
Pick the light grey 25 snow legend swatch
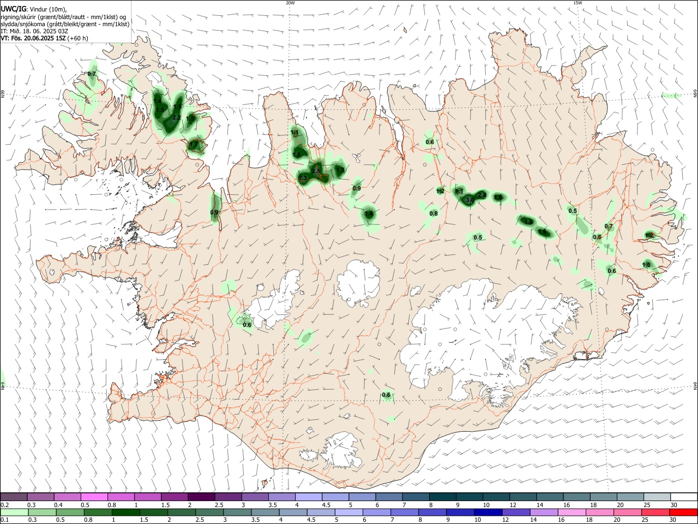coord(657,497)
